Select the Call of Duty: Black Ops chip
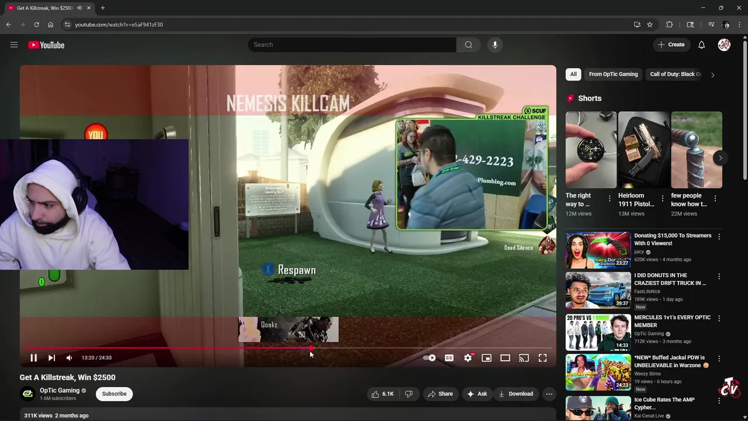 pos(675,74)
